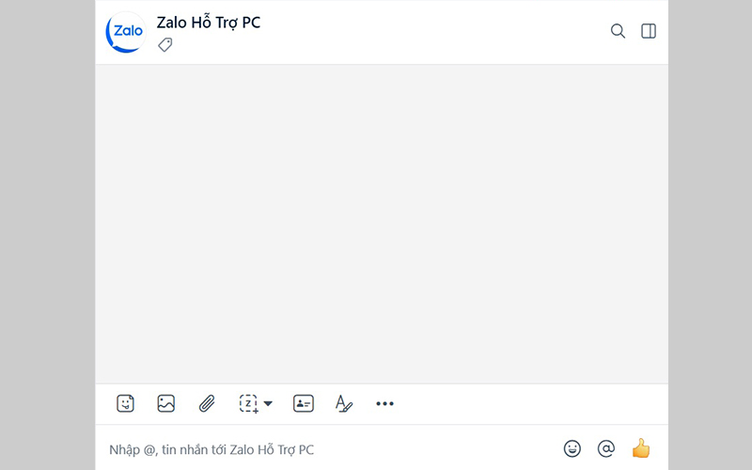Screen dimensions: 752x470
Task: Click the Zalo profile avatar
Action: pyautogui.click(x=126, y=31)
